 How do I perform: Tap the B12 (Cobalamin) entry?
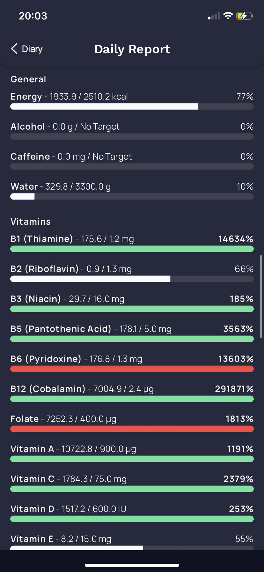132,393
